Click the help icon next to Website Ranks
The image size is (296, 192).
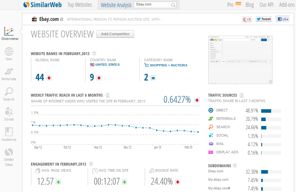[x=94, y=53]
